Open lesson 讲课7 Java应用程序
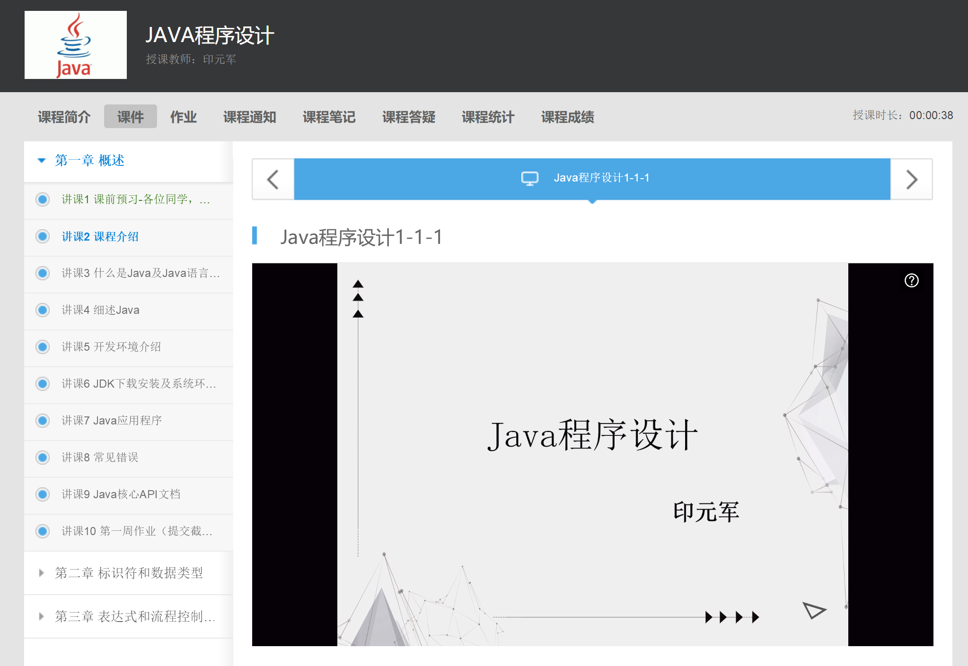This screenshot has width=968, height=666. [x=112, y=421]
